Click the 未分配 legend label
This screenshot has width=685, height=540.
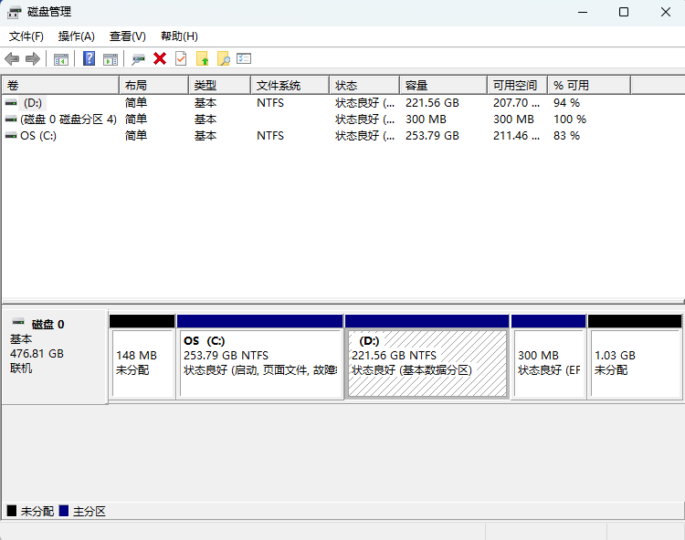37,511
